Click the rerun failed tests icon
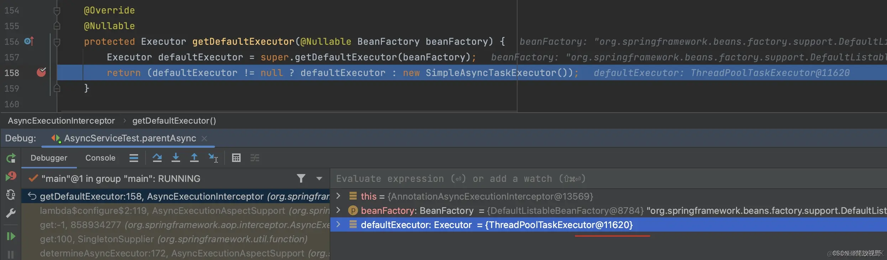Image resolution: width=887 pixels, height=260 pixels. tap(11, 176)
